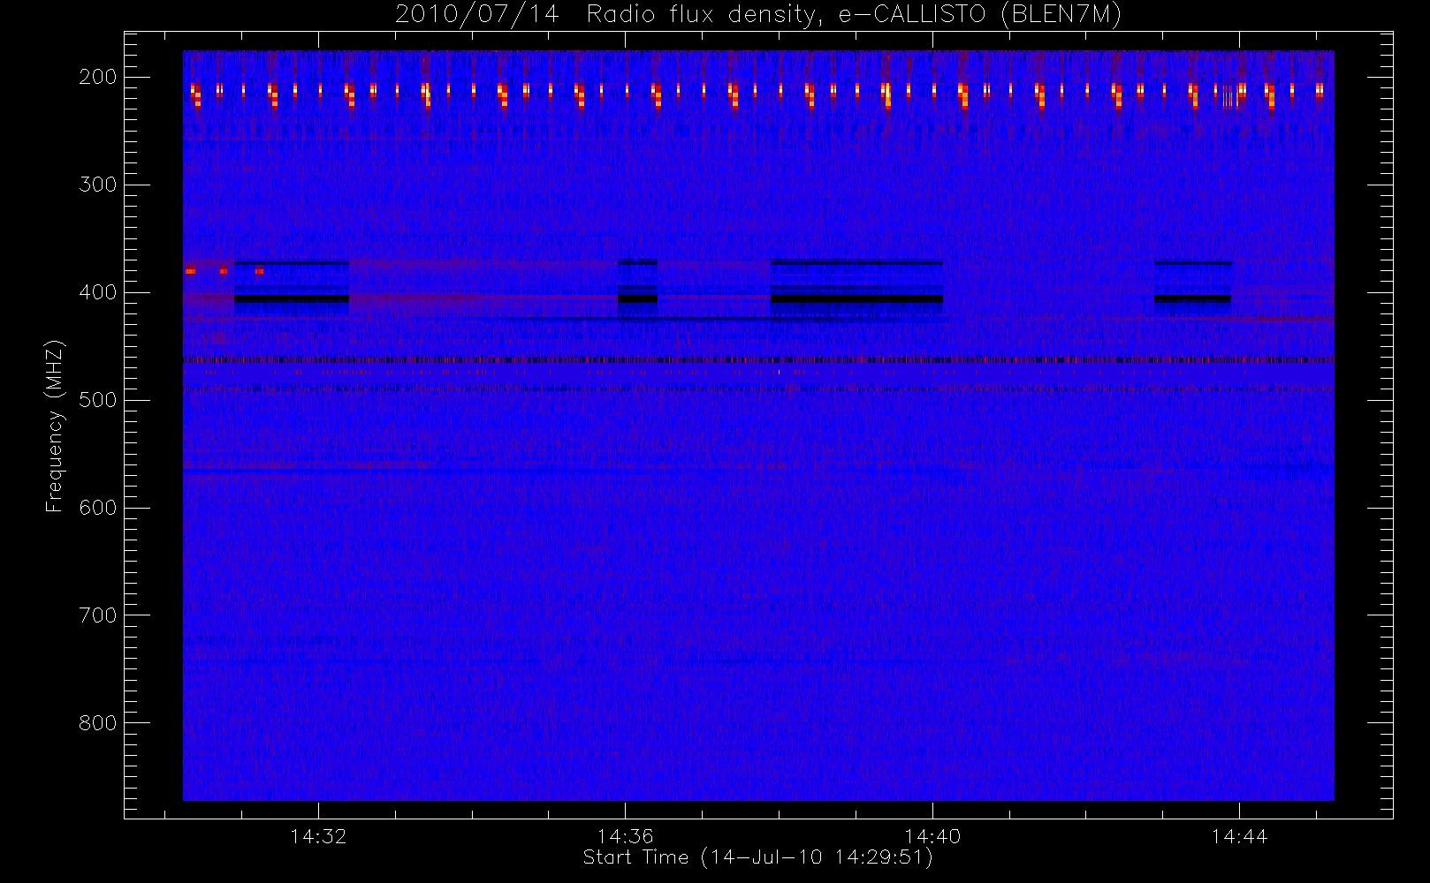Click the 500 frequency tick label

pyautogui.click(x=98, y=400)
